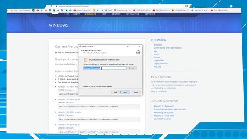Click the Google Drive bookmark icon
Viewport: 247px width, 139px height.
tap(58, 10)
